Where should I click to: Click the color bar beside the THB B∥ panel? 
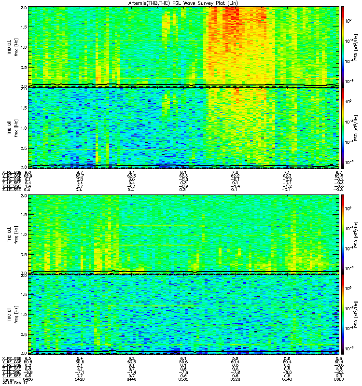pos(343,128)
